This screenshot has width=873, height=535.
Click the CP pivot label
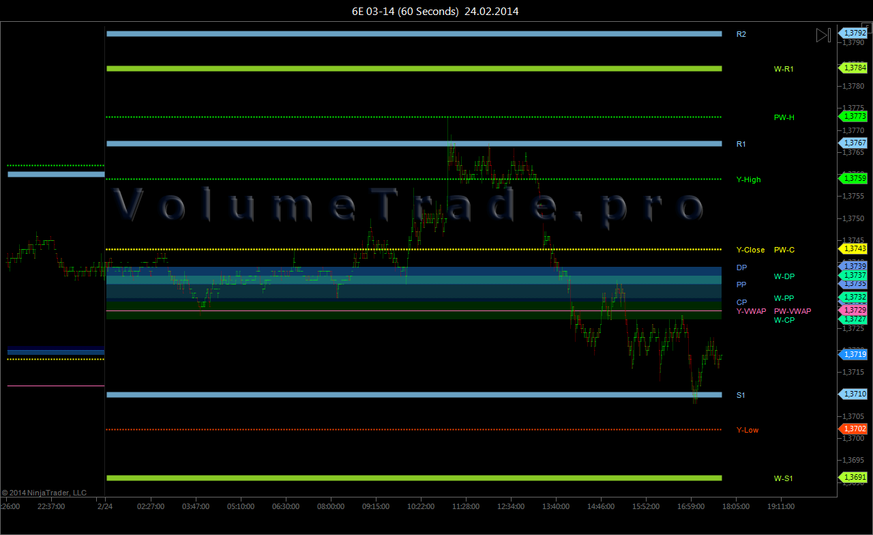click(x=741, y=302)
